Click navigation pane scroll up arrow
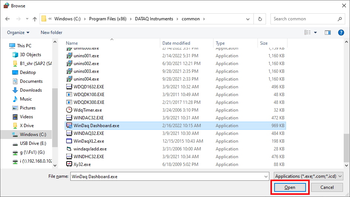 (x=55, y=42)
